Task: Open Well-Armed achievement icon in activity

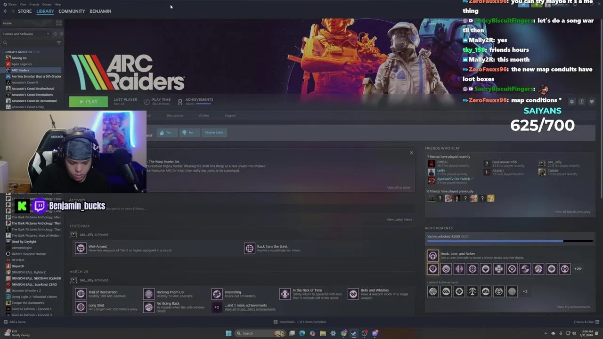Action: [x=81, y=248]
